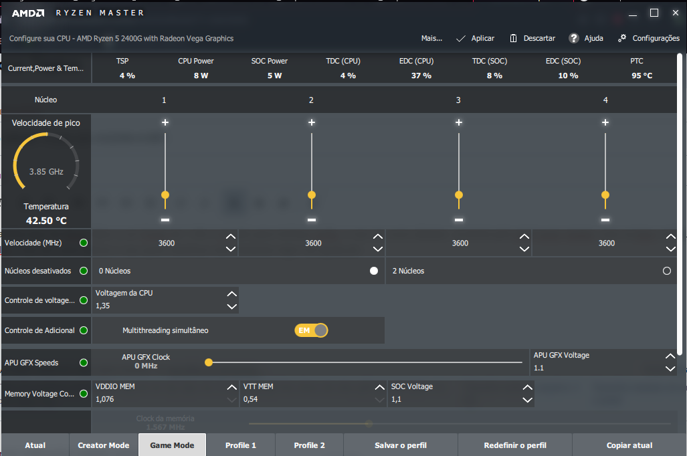Switch to Creator Mode tab
This screenshot has height=456, width=687.
pos(104,445)
